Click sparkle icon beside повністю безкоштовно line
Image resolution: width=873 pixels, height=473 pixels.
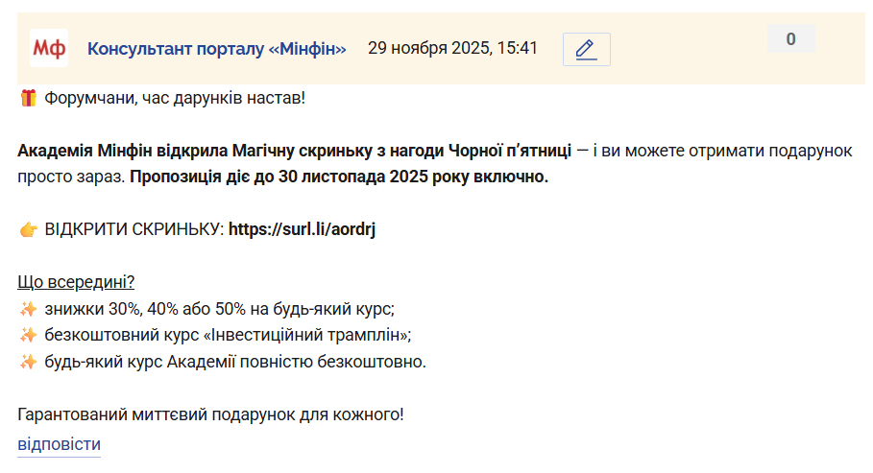(x=28, y=362)
